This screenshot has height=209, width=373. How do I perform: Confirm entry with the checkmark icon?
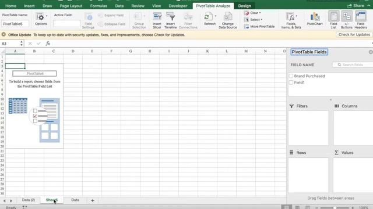(39, 44)
